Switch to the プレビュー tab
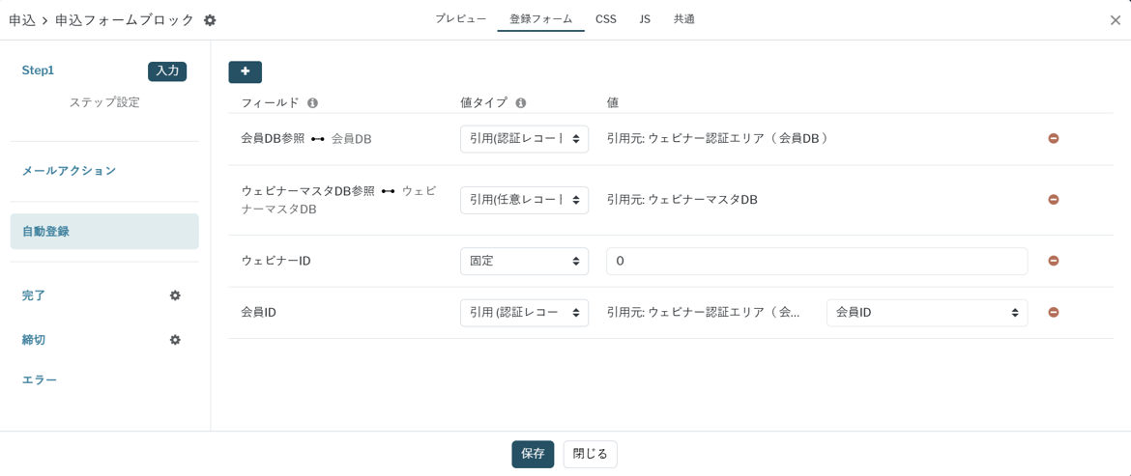The image size is (1131, 476). (x=460, y=19)
